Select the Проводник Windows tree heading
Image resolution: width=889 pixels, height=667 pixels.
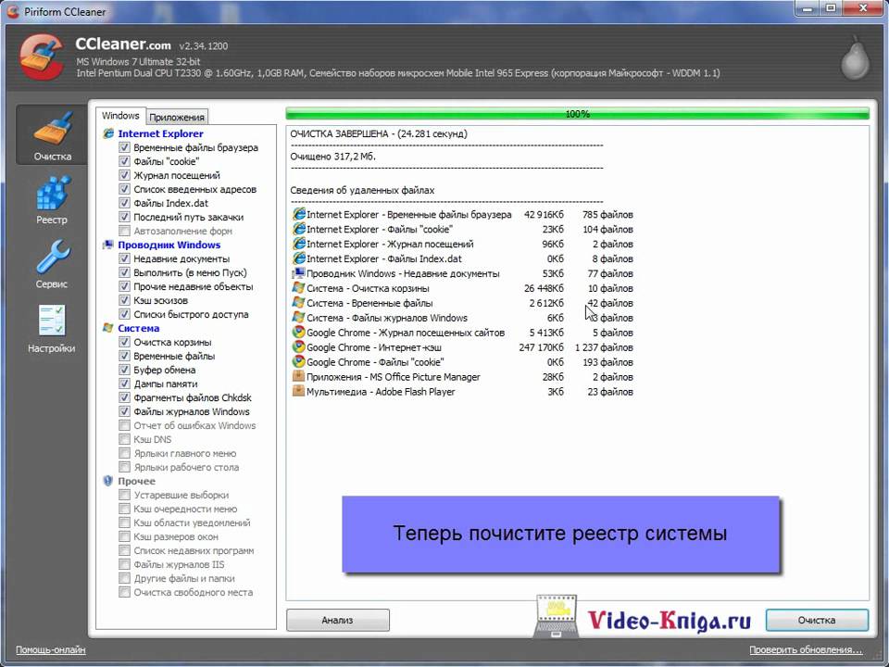(x=169, y=245)
